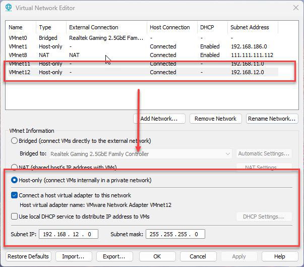Click the Enabled DHCP cell for VMnet1
This screenshot has height=267, width=304.
pos(210,46)
